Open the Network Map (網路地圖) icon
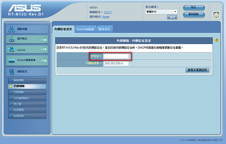This screenshot has width=226, height=144. (12, 29)
